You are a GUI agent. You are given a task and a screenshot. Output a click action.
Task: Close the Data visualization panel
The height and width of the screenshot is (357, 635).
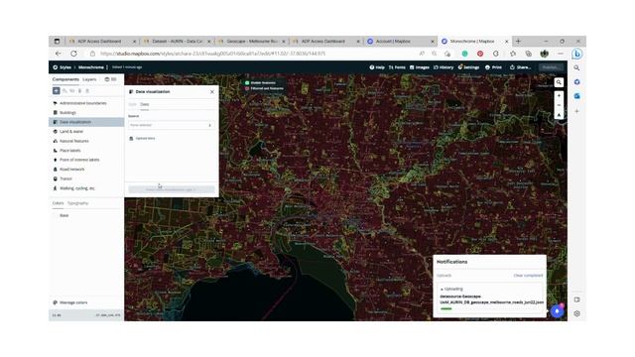pyautogui.click(x=212, y=92)
